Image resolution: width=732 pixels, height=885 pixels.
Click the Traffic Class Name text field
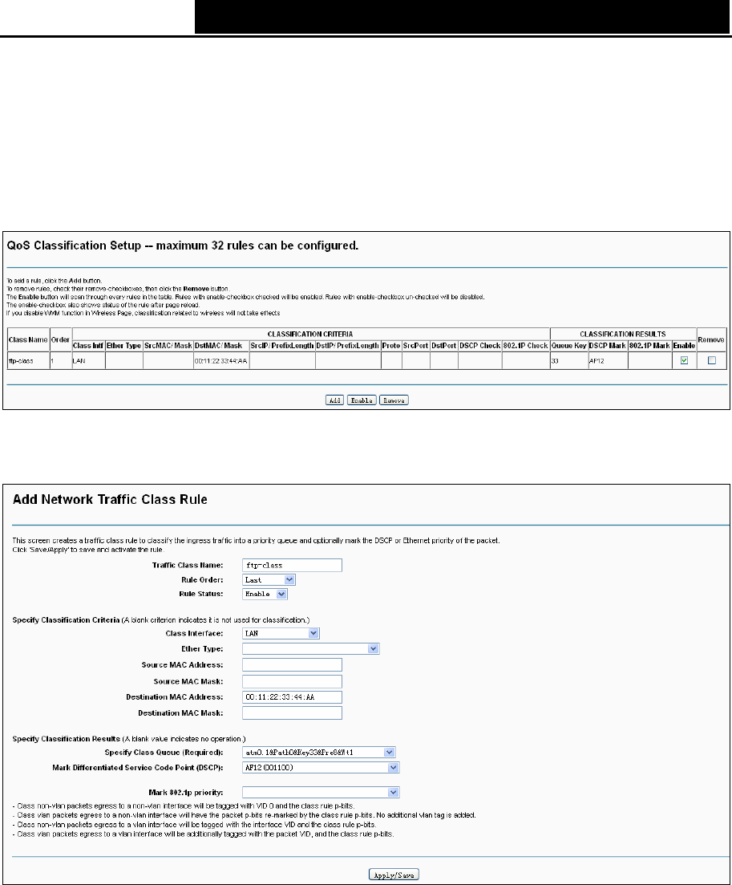click(292, 565)
